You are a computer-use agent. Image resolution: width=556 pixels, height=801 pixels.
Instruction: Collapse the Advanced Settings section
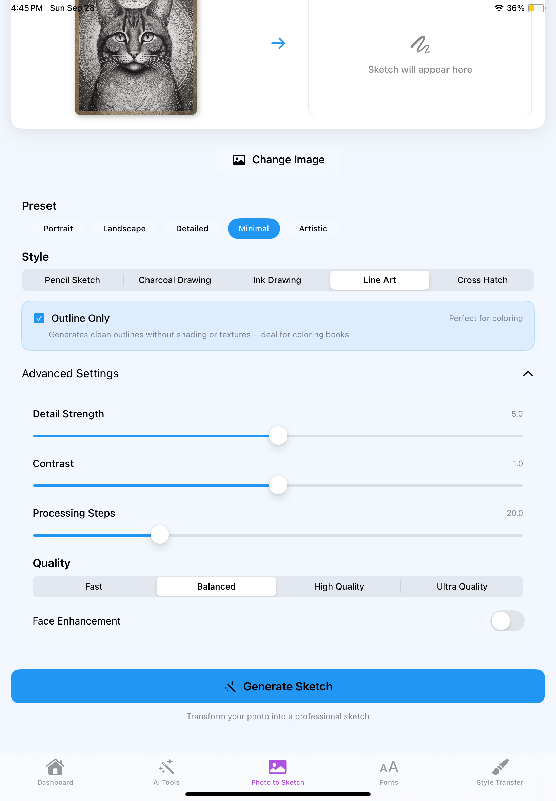[528, 373]
